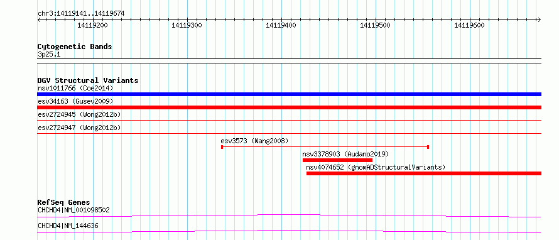Click the esv3573 variant span line

325,147
